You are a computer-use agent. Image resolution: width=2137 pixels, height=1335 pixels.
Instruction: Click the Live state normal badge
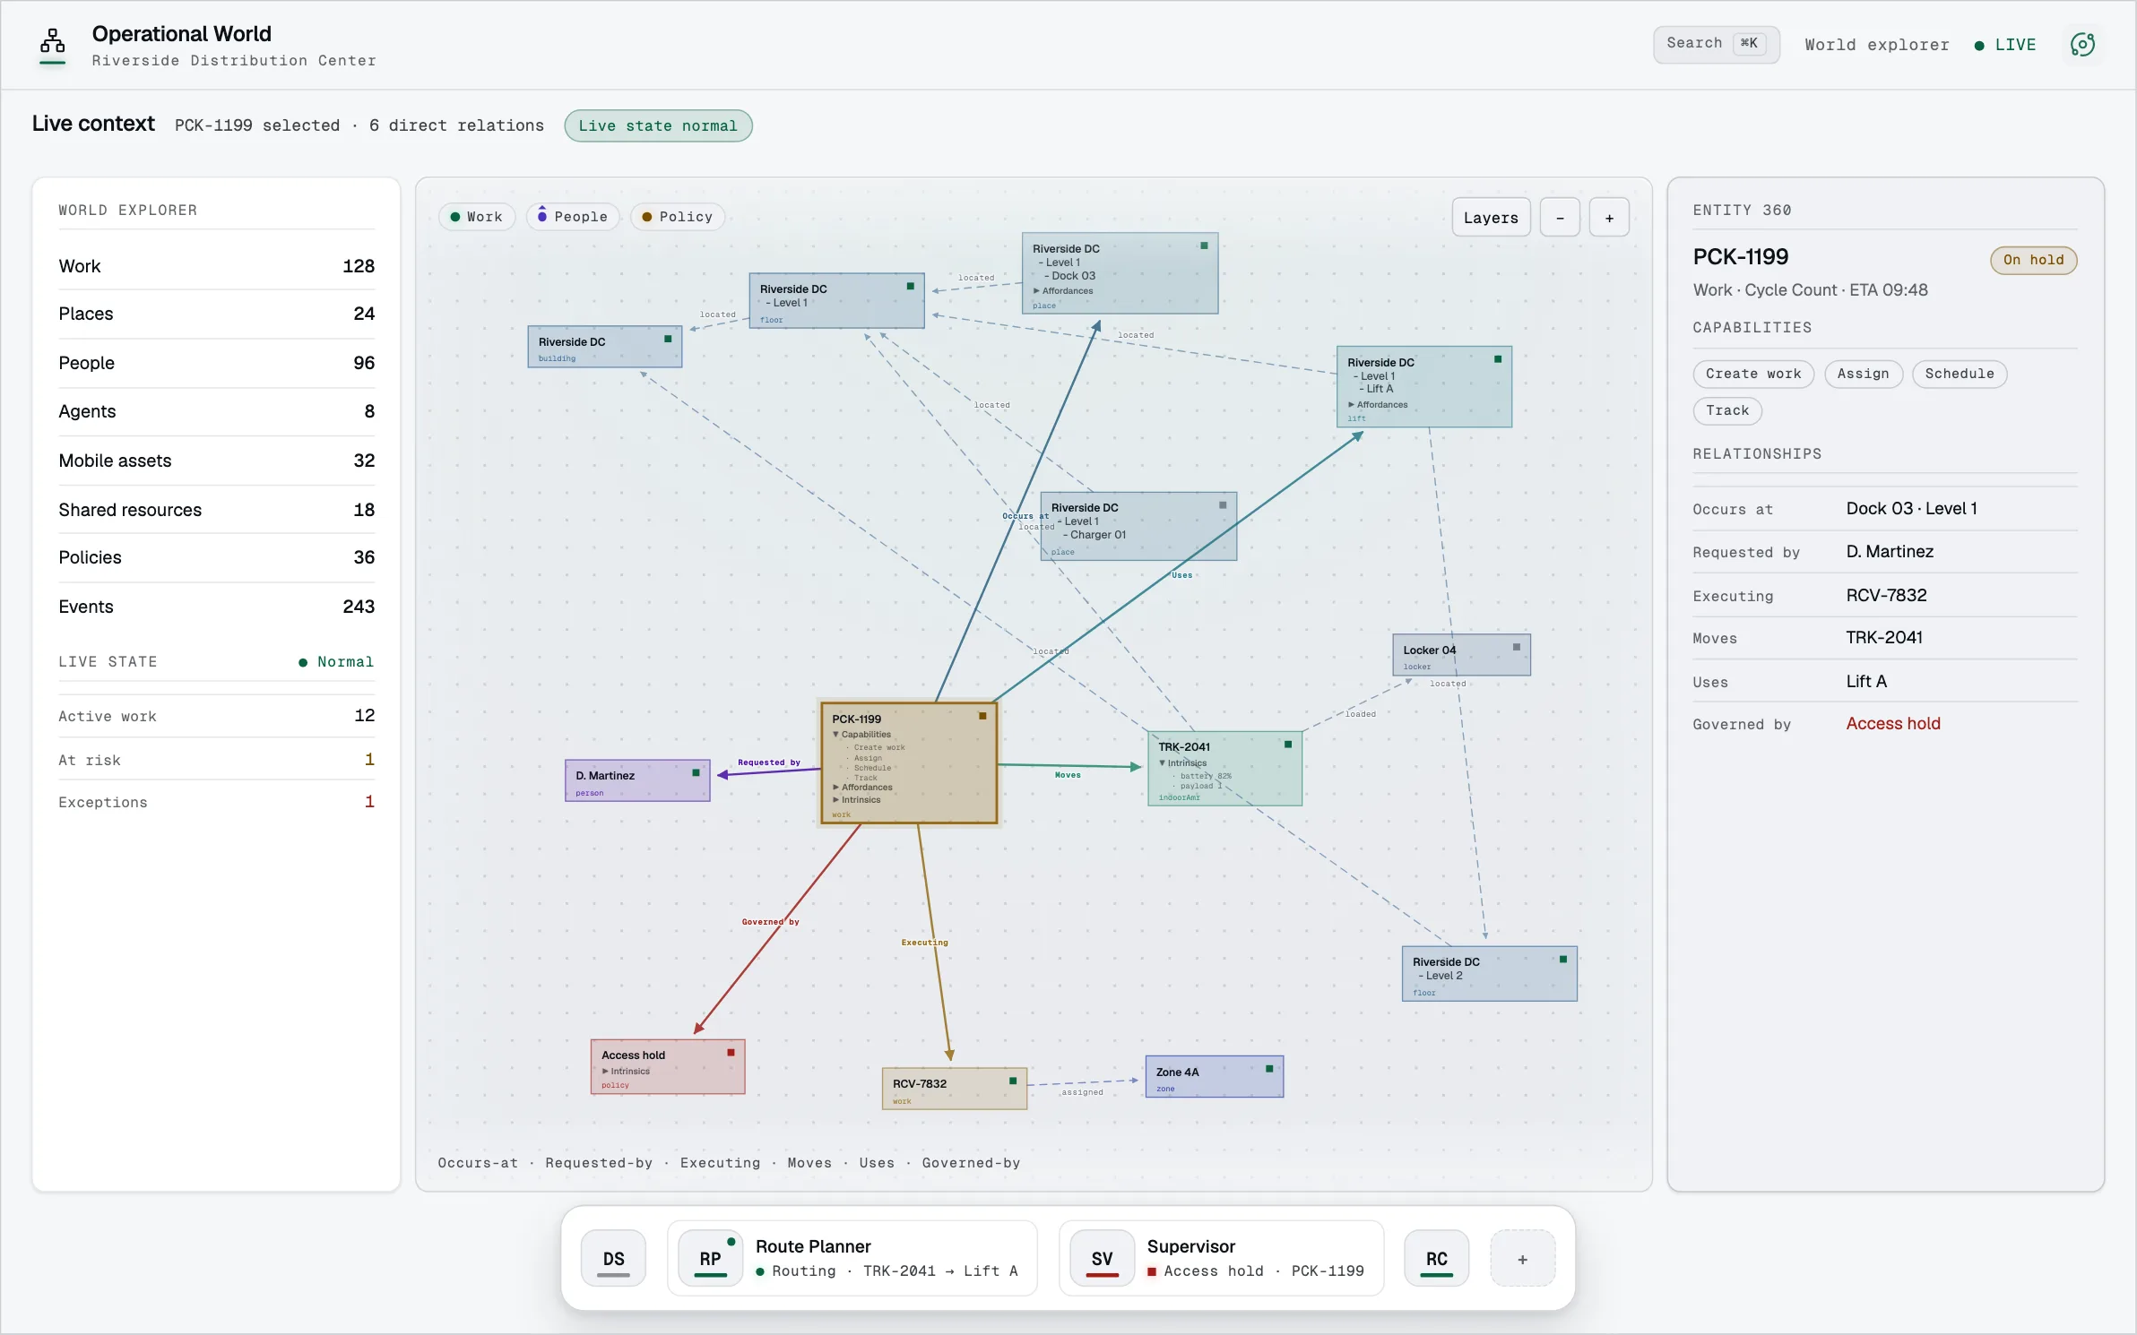click(x=657, y=125)
